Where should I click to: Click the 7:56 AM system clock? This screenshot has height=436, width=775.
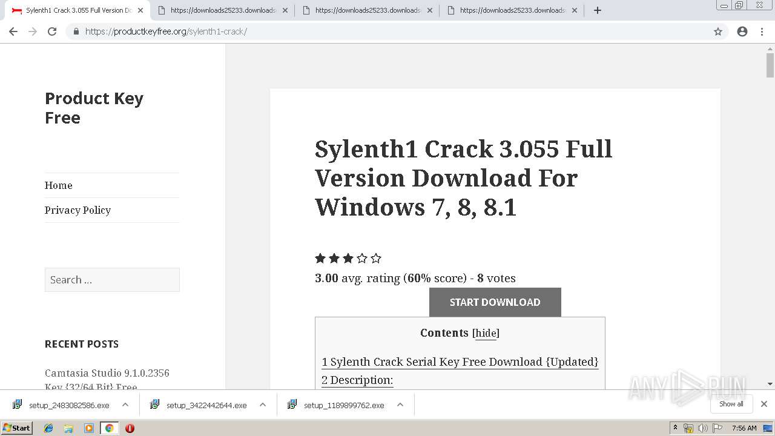click(744, 428)
